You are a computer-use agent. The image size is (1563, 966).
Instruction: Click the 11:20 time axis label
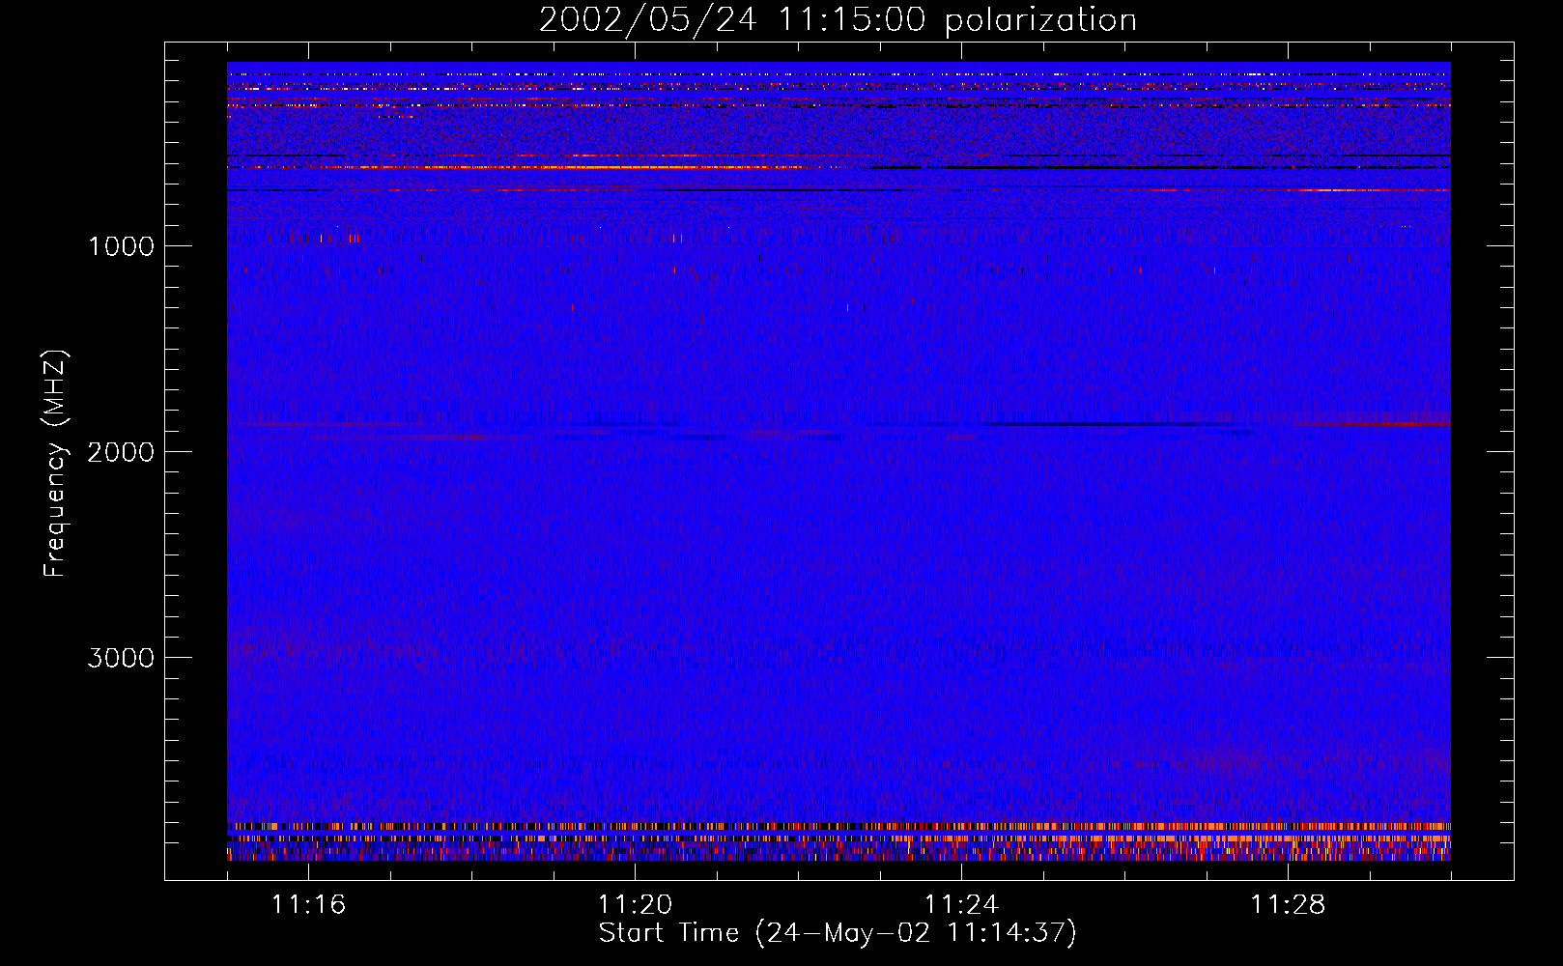[x=635, y=904]
